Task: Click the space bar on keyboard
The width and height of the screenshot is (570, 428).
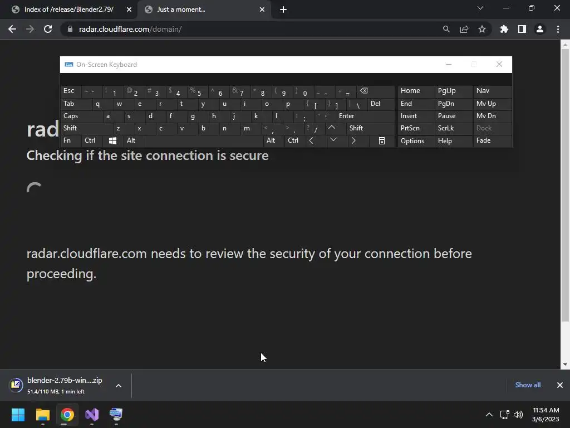Action: click(x=204, y=140)
